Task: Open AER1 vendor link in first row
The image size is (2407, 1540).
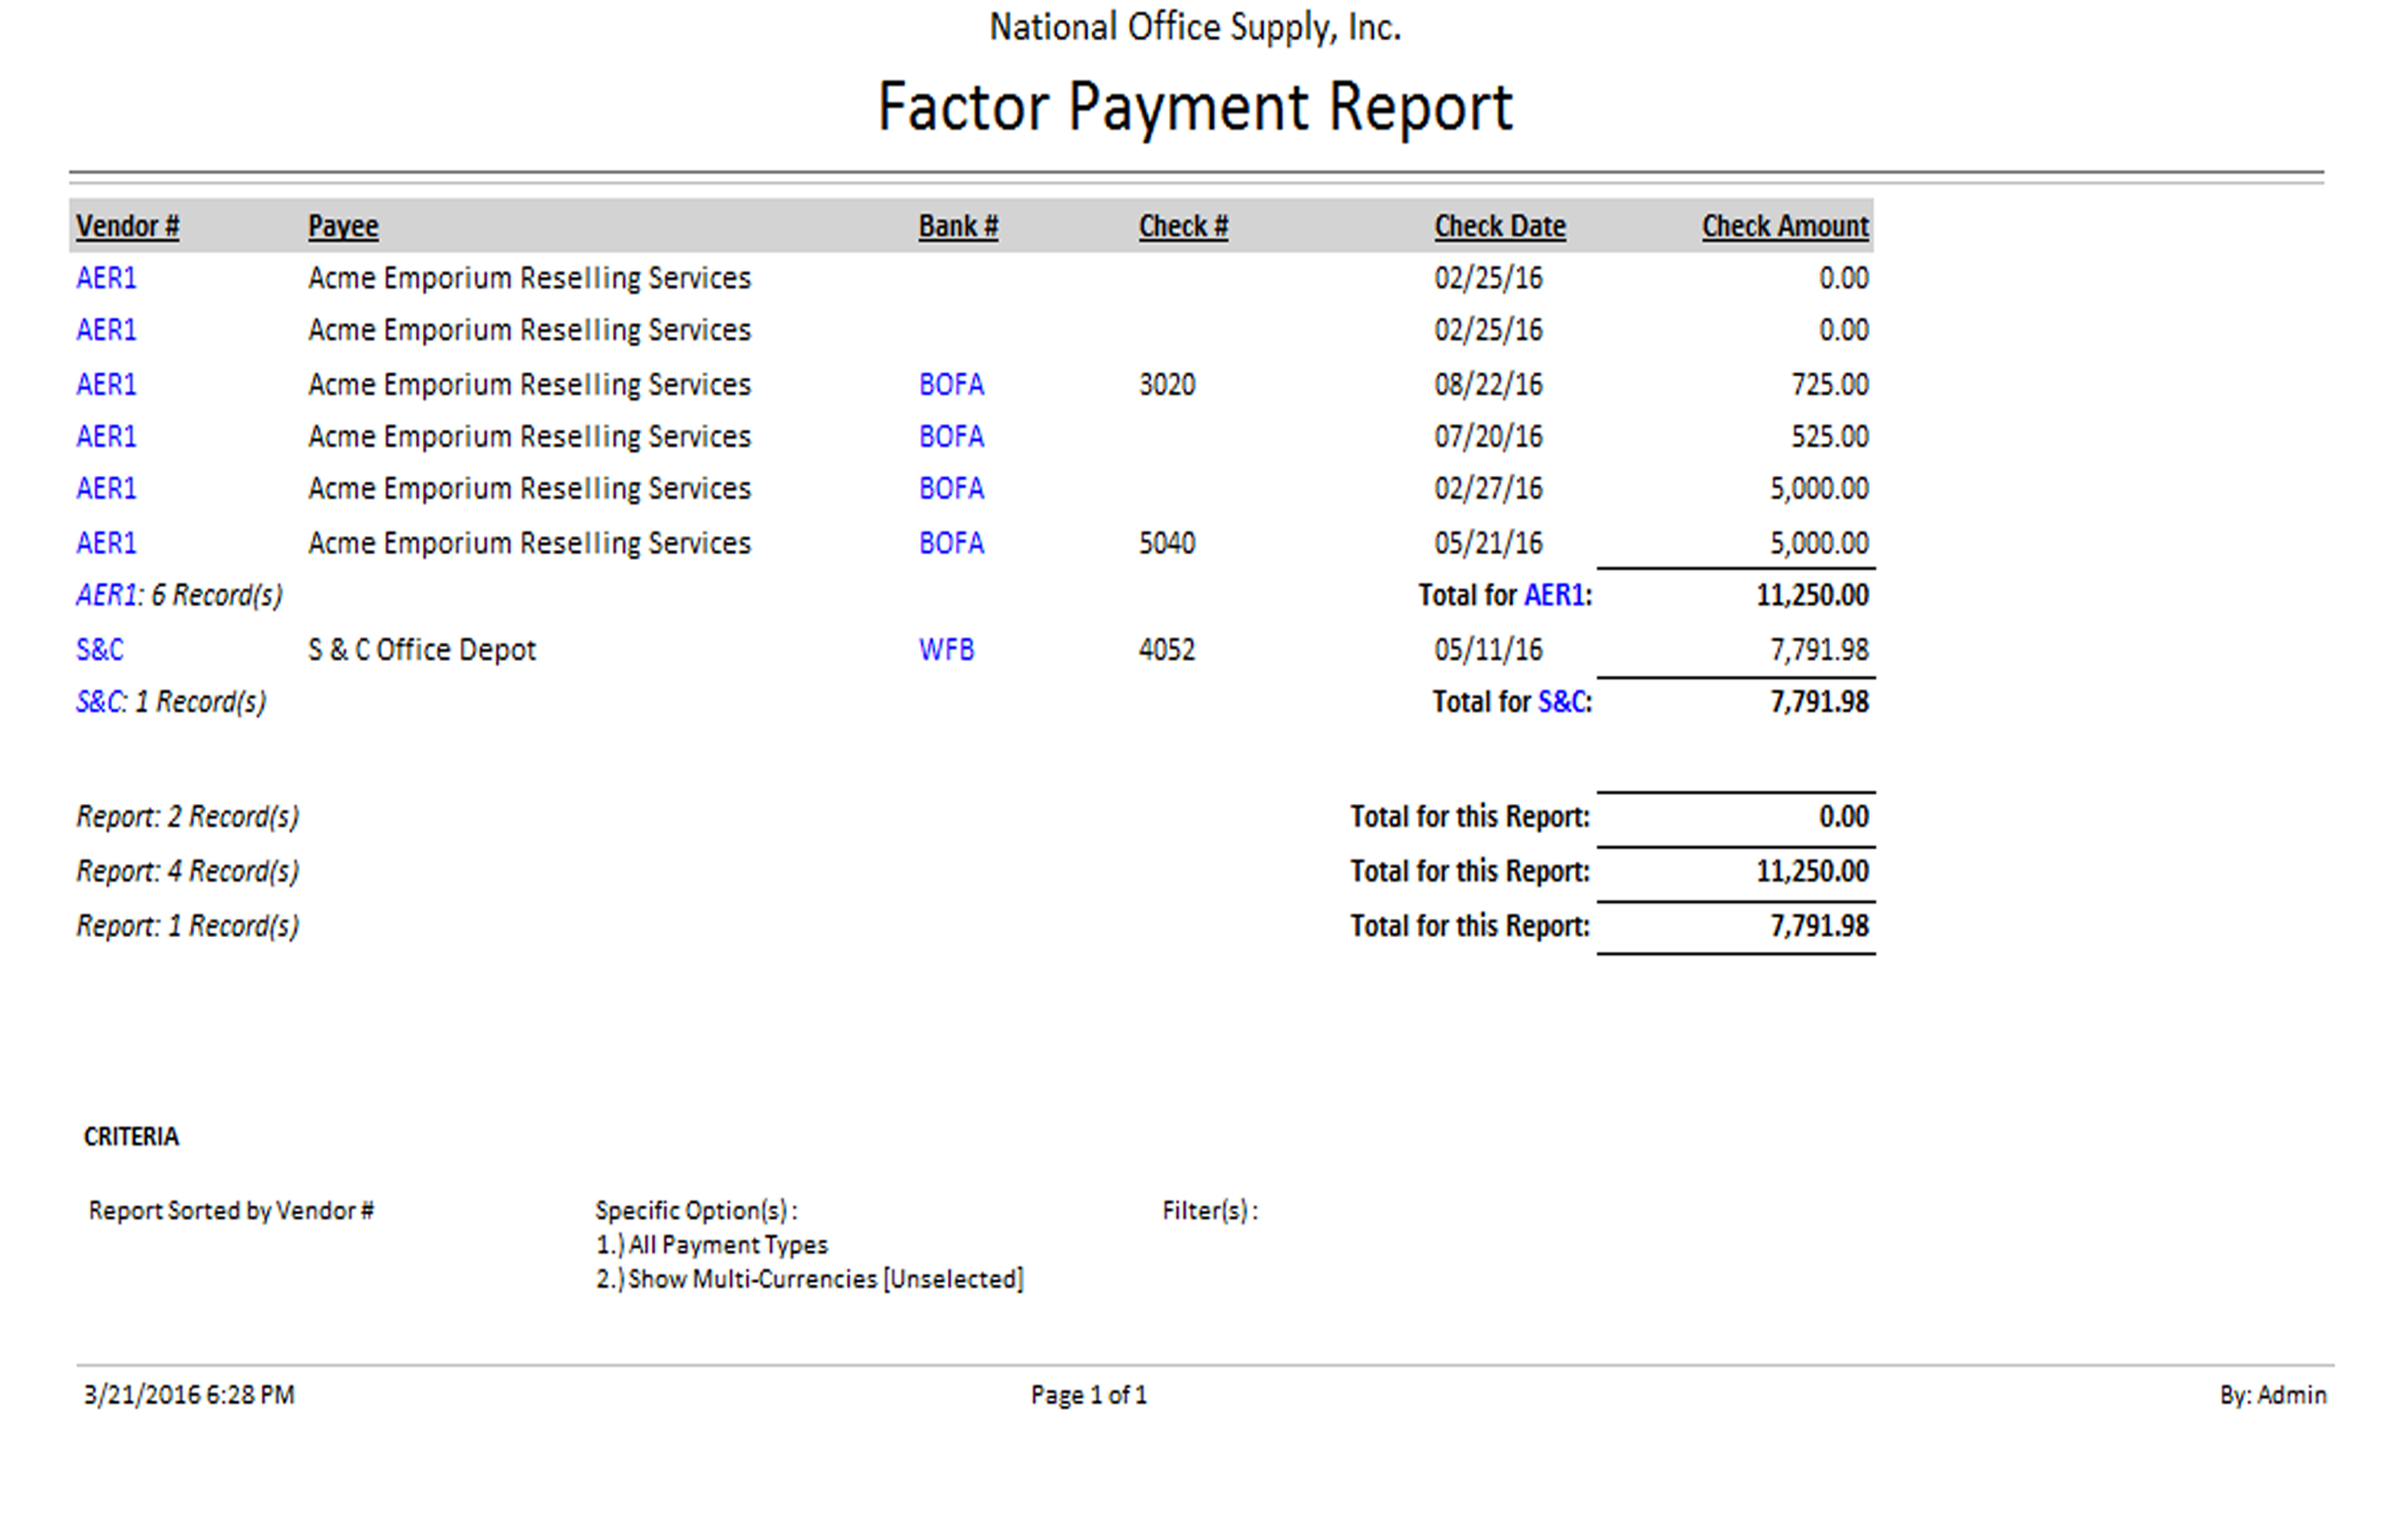Action: click(x=106, y=278)
